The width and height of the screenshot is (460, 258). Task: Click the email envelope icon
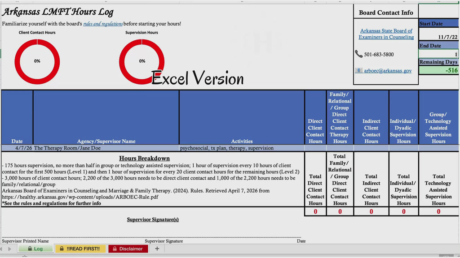358,70
